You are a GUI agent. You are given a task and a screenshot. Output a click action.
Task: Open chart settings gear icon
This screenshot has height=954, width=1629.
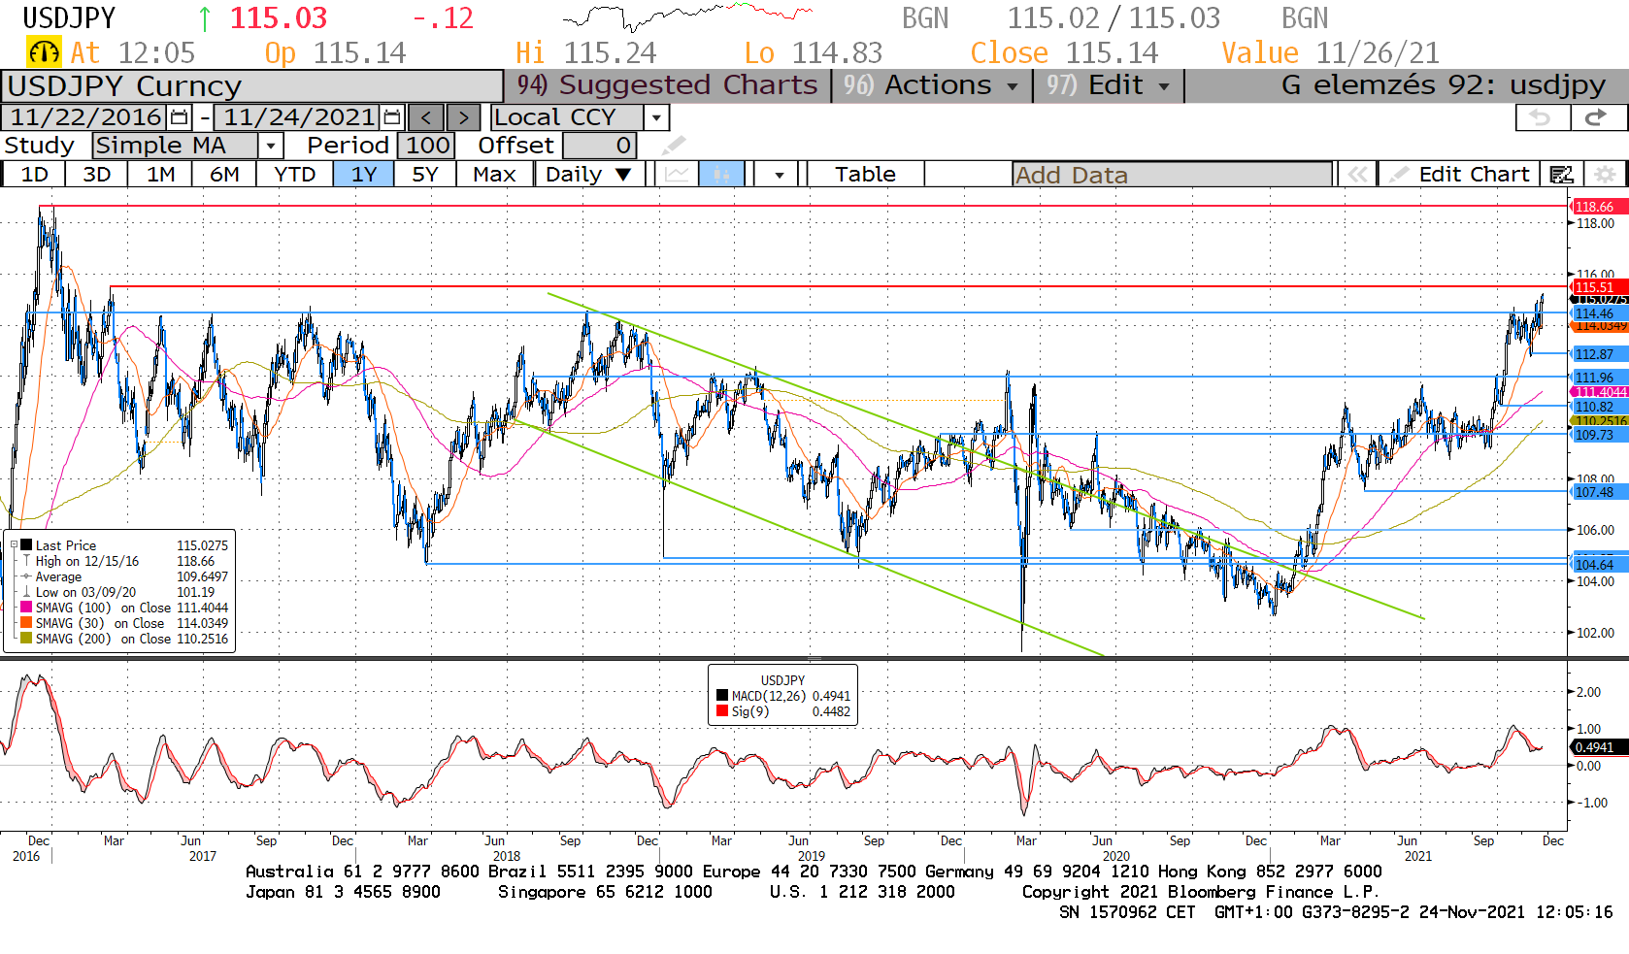1606,175
